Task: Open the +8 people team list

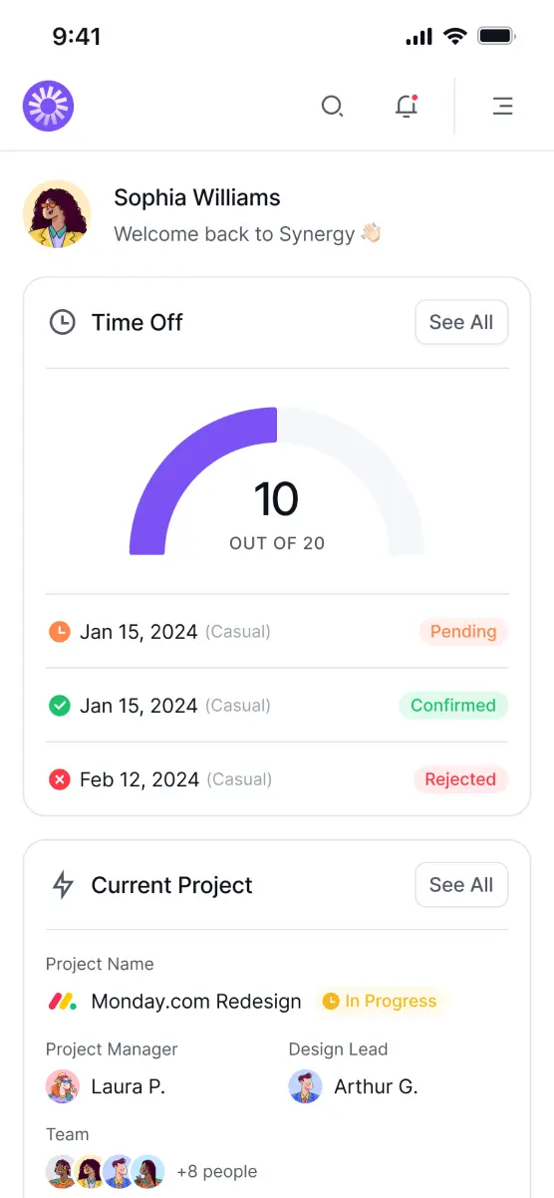Action: (x=216, y=1171)
